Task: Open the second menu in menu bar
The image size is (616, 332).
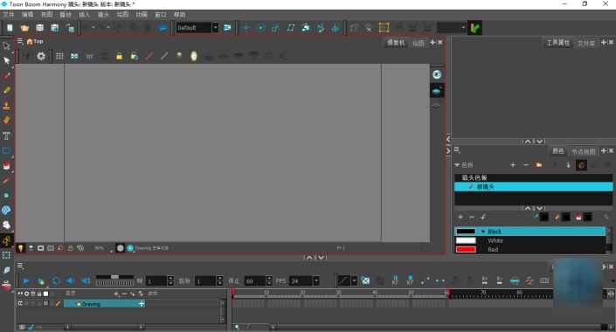Action: pos(27,15)
